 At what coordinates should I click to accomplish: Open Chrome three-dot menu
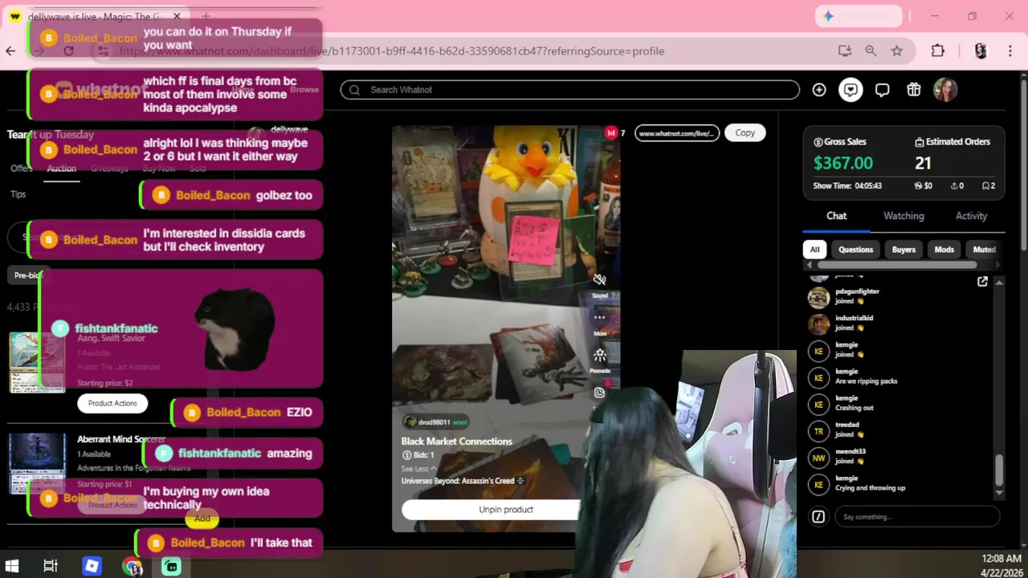[1010, 51]
